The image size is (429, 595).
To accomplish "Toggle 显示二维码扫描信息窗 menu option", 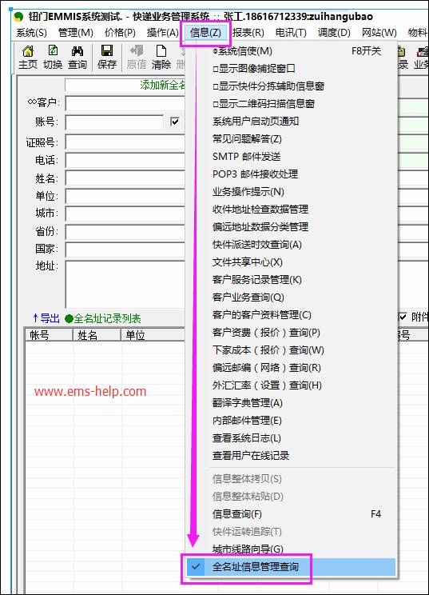I will click(x=264, y=104).
